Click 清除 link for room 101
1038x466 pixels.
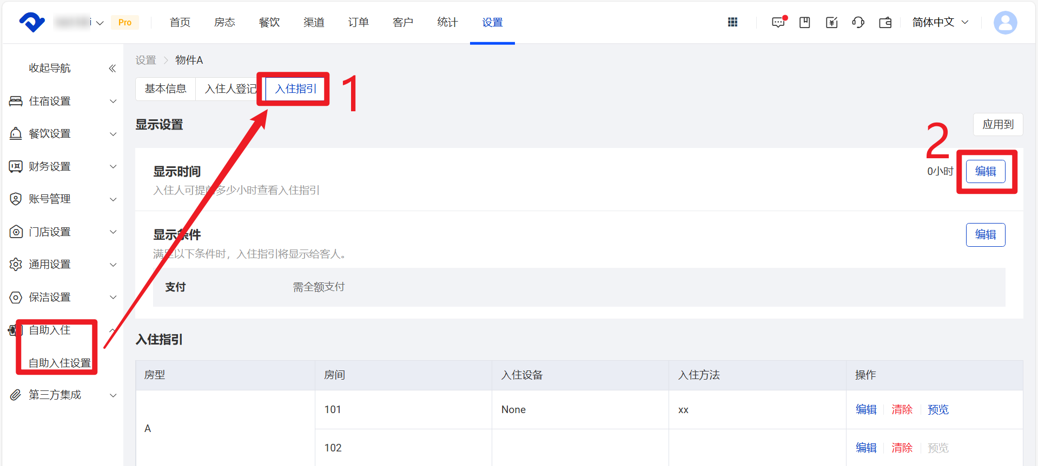902,409
